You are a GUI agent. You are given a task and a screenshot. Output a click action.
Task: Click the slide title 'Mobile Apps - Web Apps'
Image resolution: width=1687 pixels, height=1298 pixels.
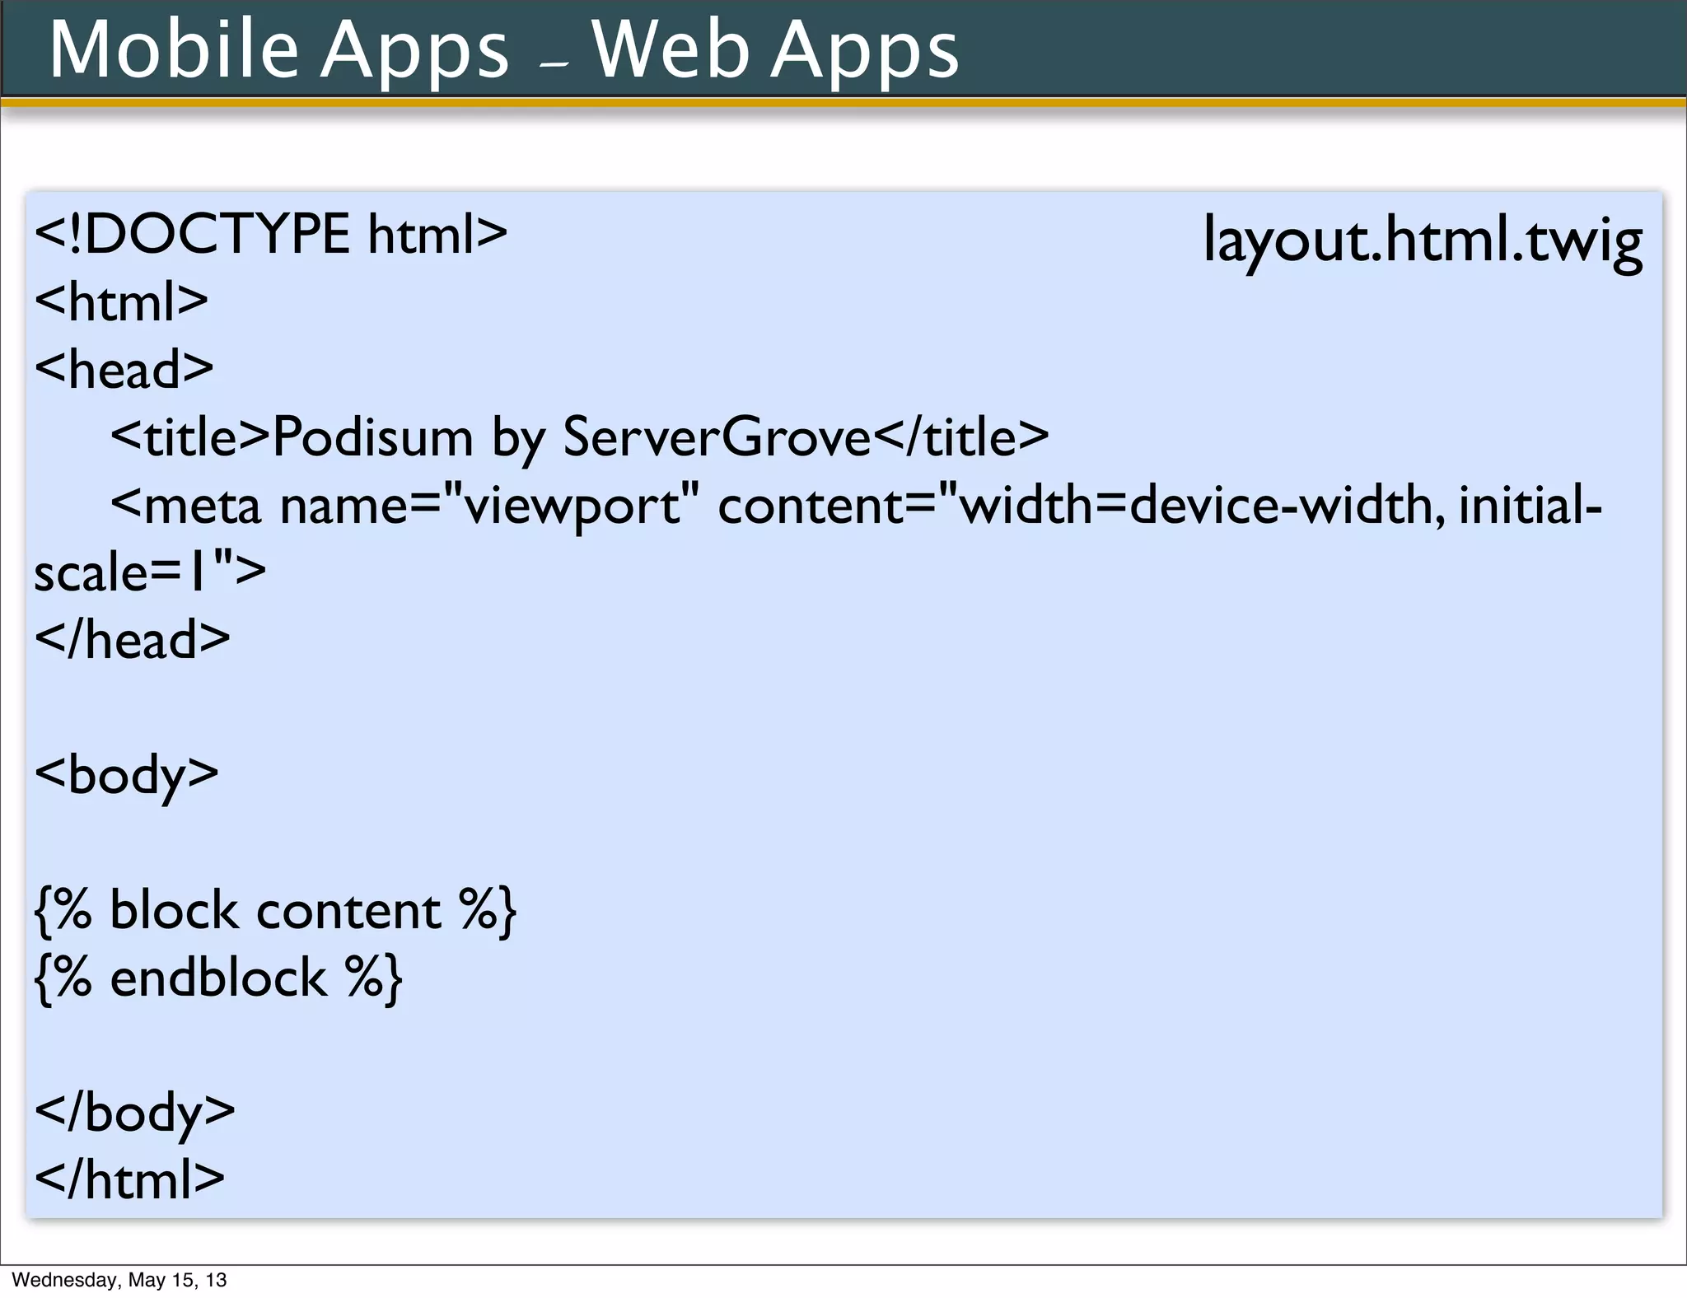point(503,51)
